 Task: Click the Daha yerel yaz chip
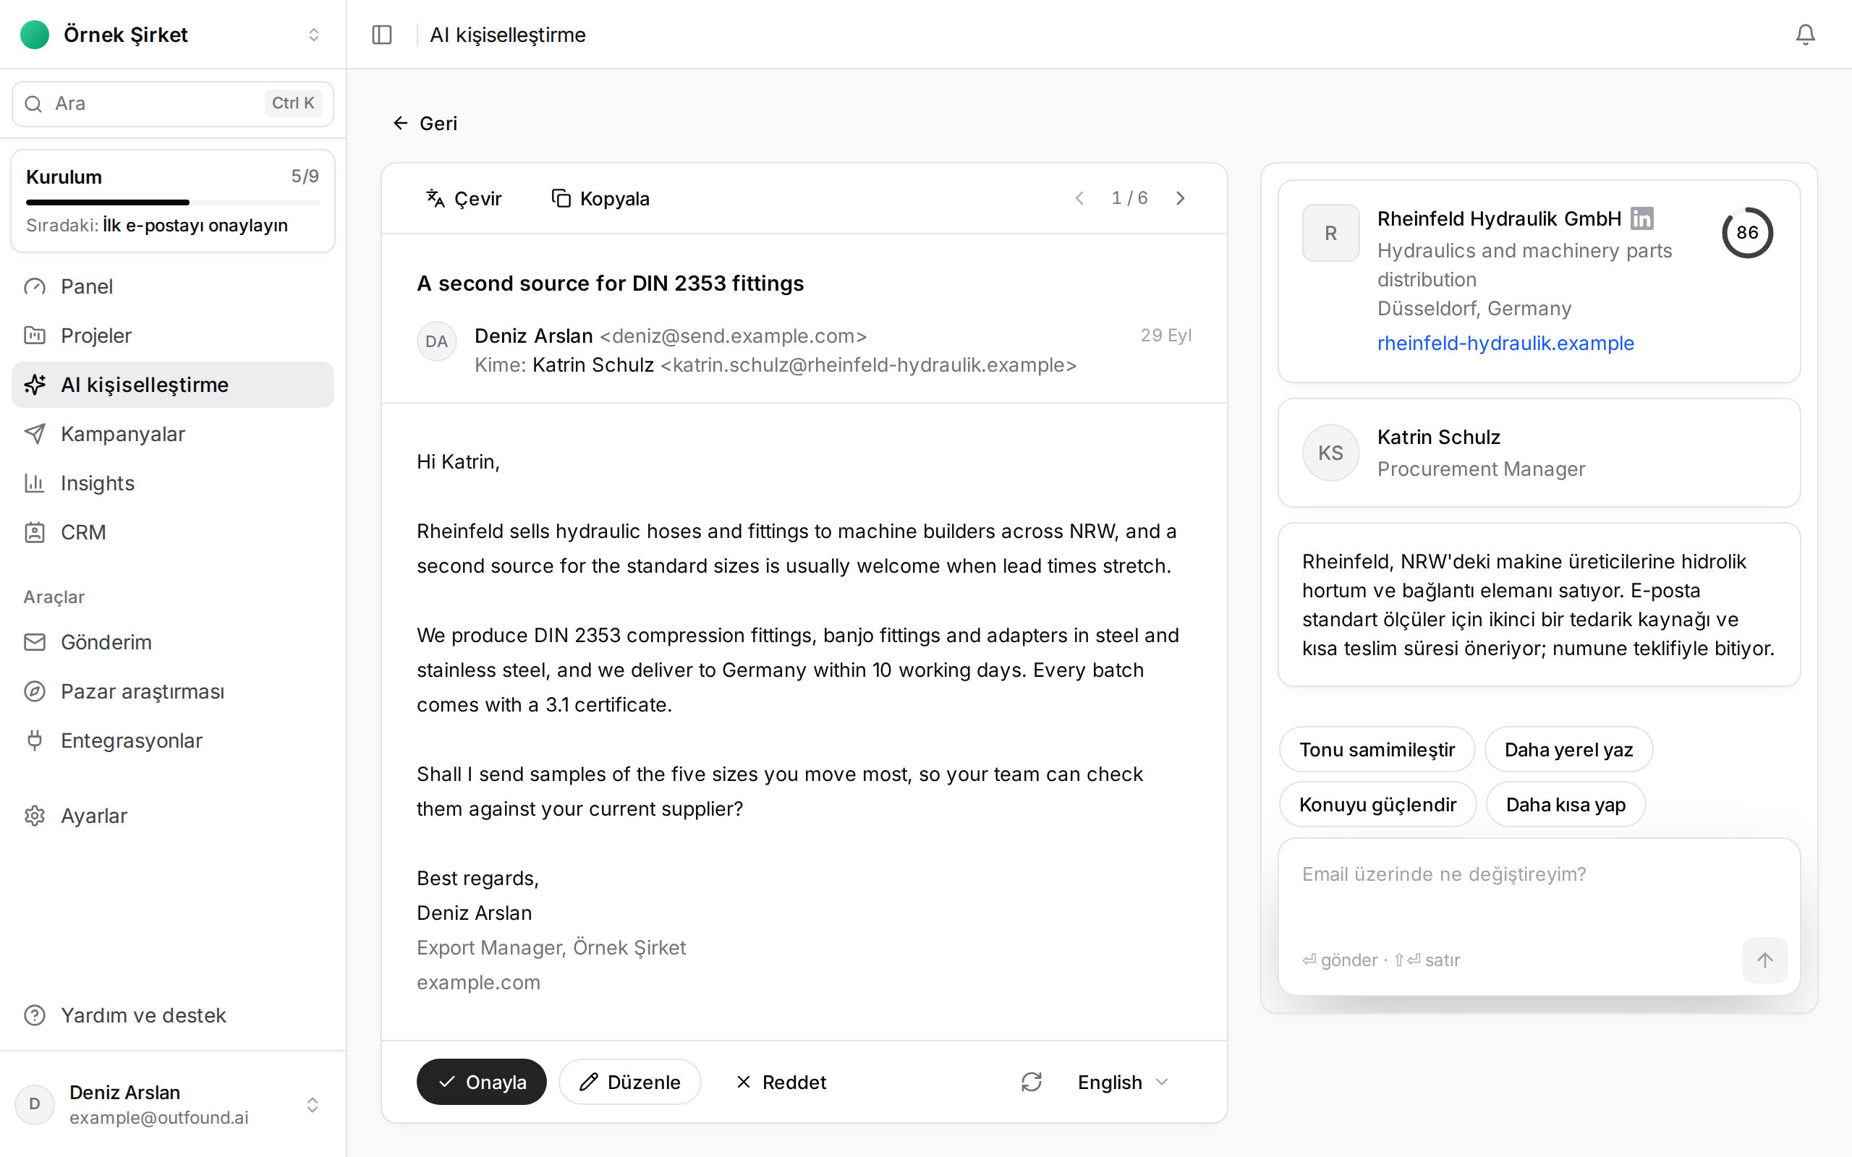tap(1568, 749)
